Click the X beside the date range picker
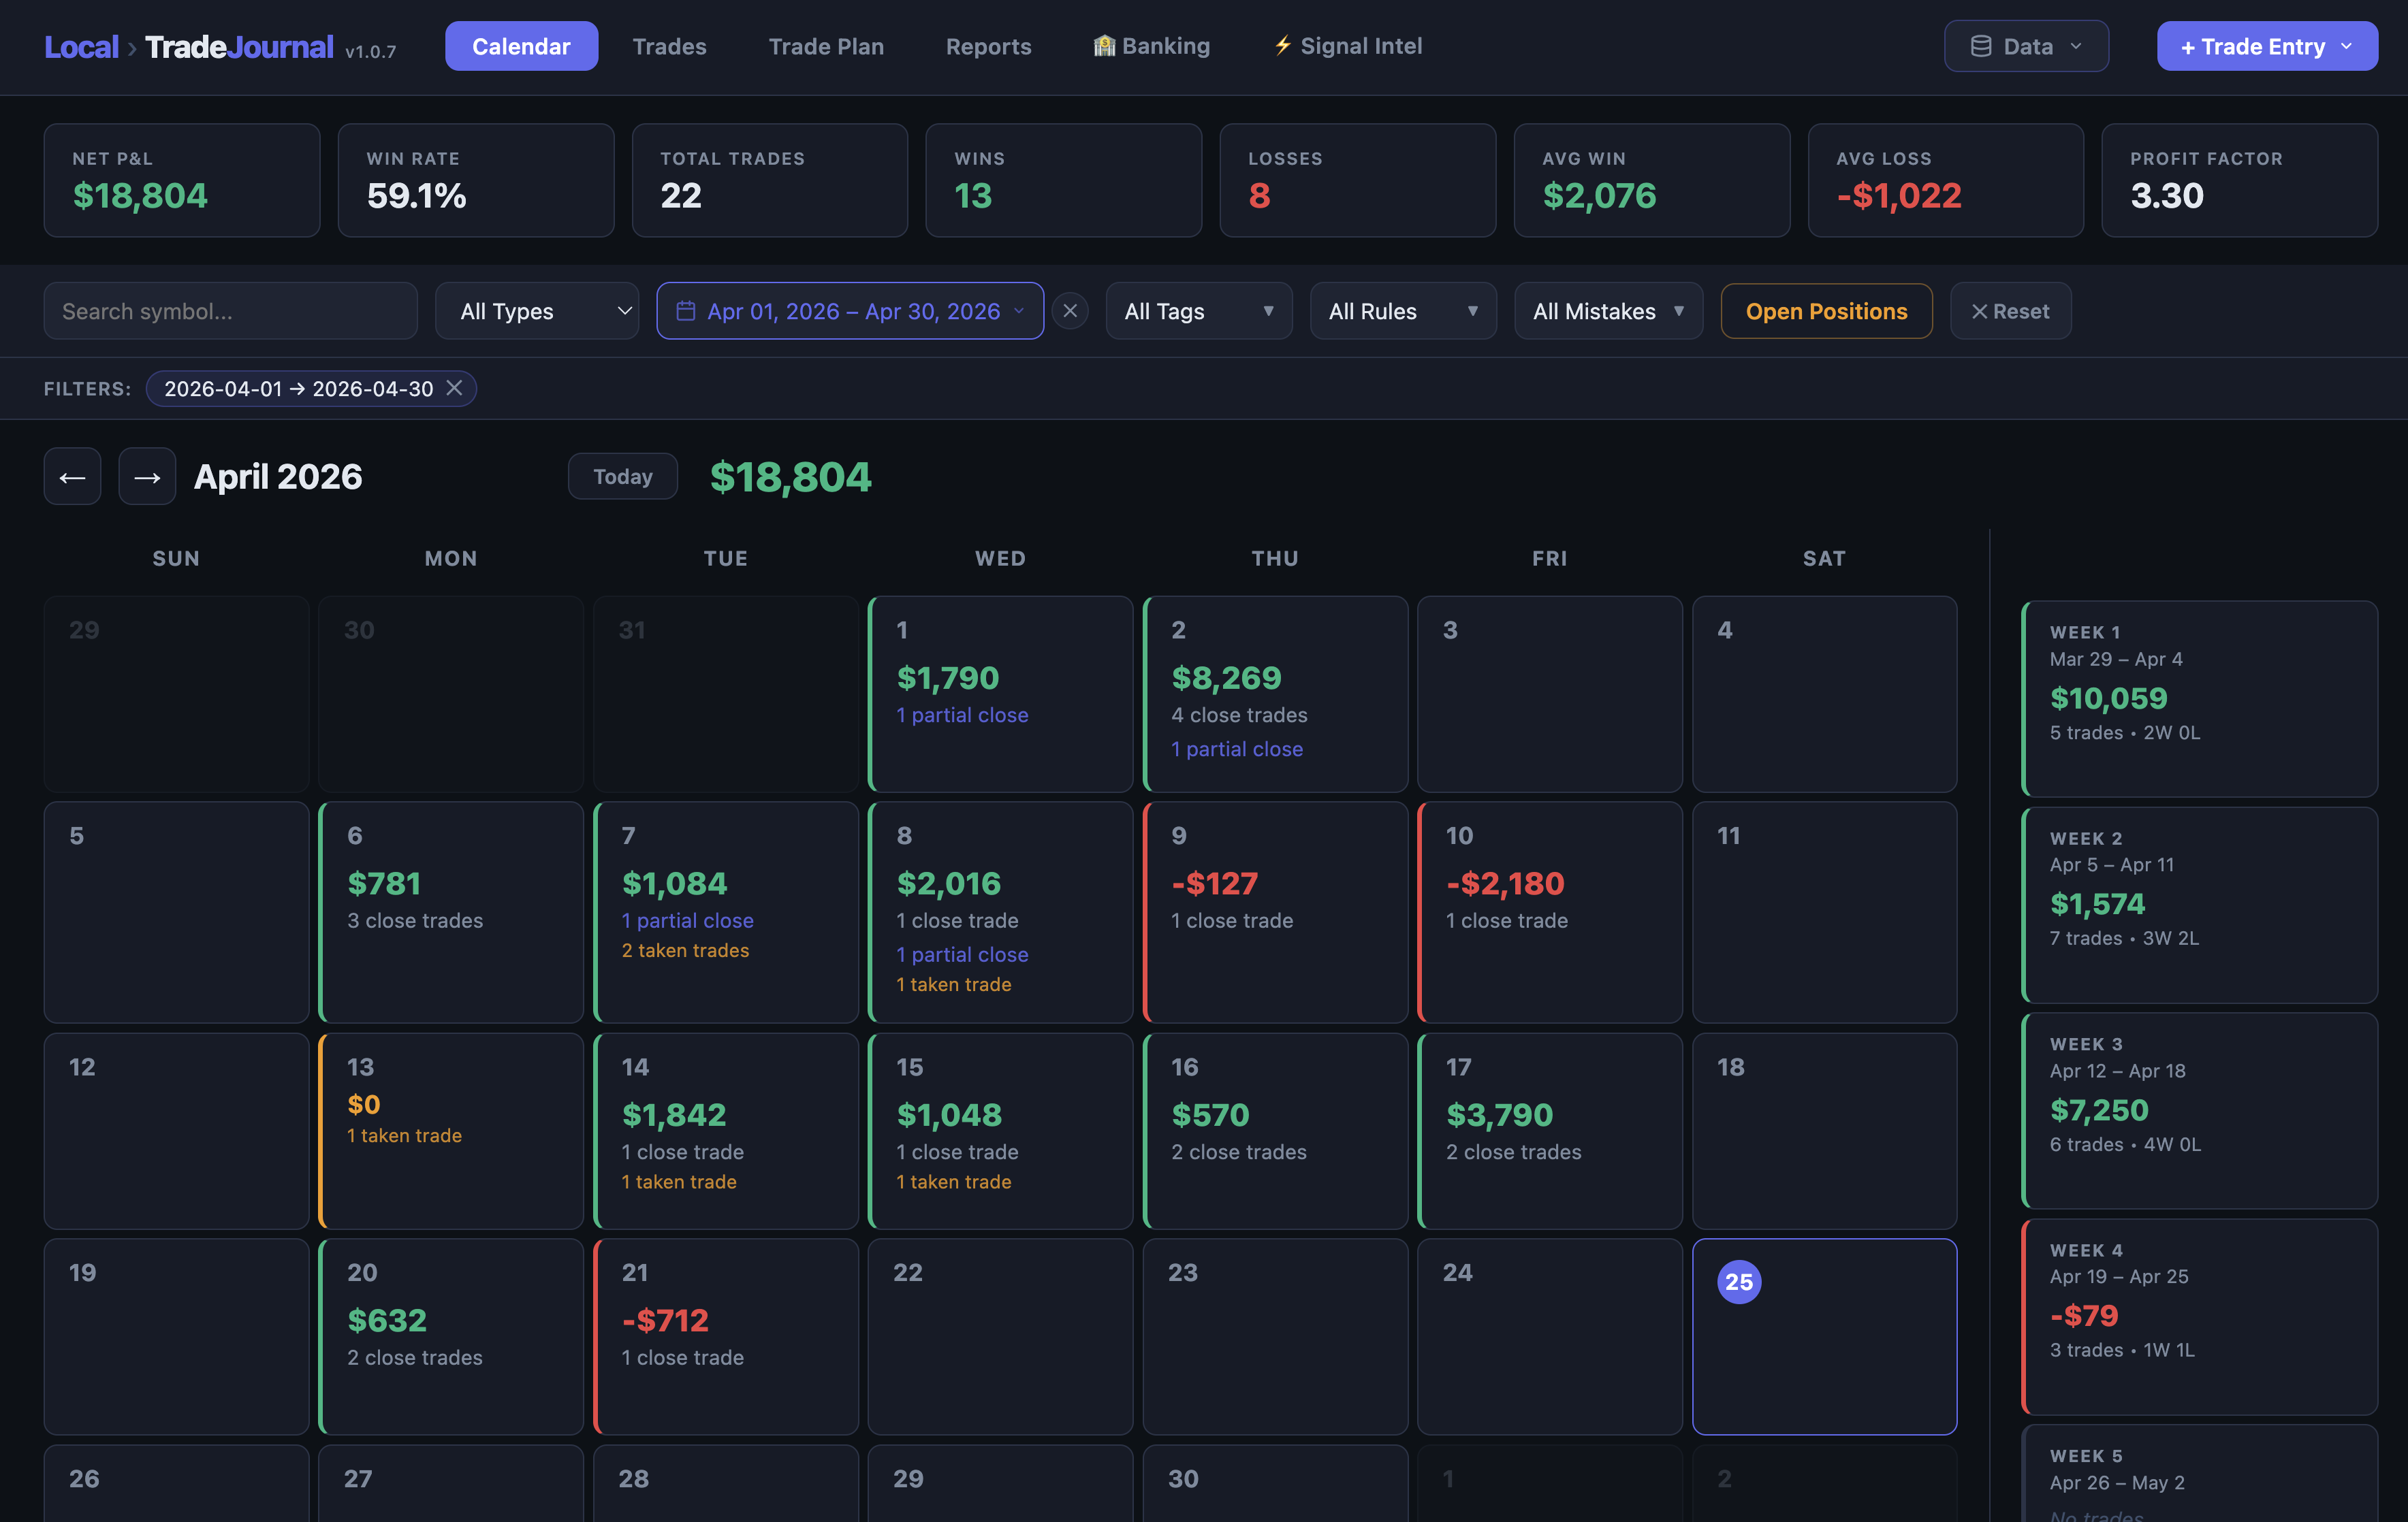2408x1522 pixels. (x=1070, y=311)
